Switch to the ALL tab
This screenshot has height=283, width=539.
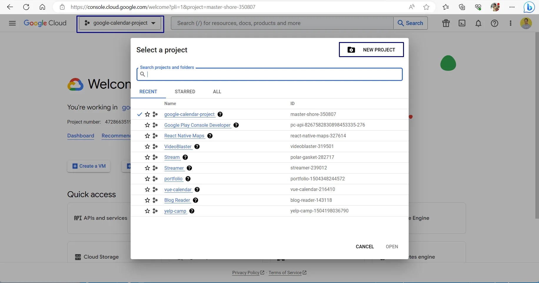(217, 91)
